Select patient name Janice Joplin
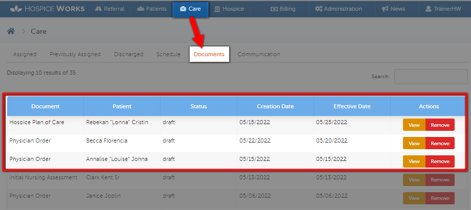This screenshot has height=210, width=471. [x=103, y=196]
